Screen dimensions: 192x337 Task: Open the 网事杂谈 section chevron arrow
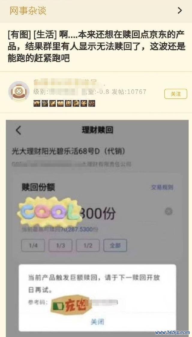click(180, 10)
